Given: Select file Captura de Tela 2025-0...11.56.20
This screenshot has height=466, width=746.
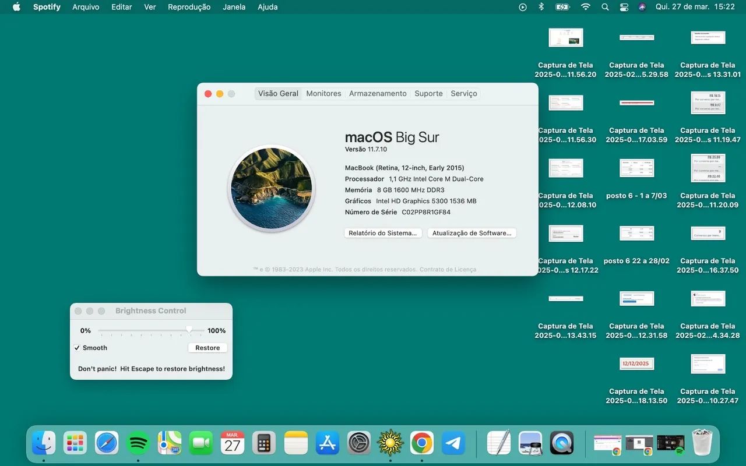Looking at the screenshot, I should point(565,53).
